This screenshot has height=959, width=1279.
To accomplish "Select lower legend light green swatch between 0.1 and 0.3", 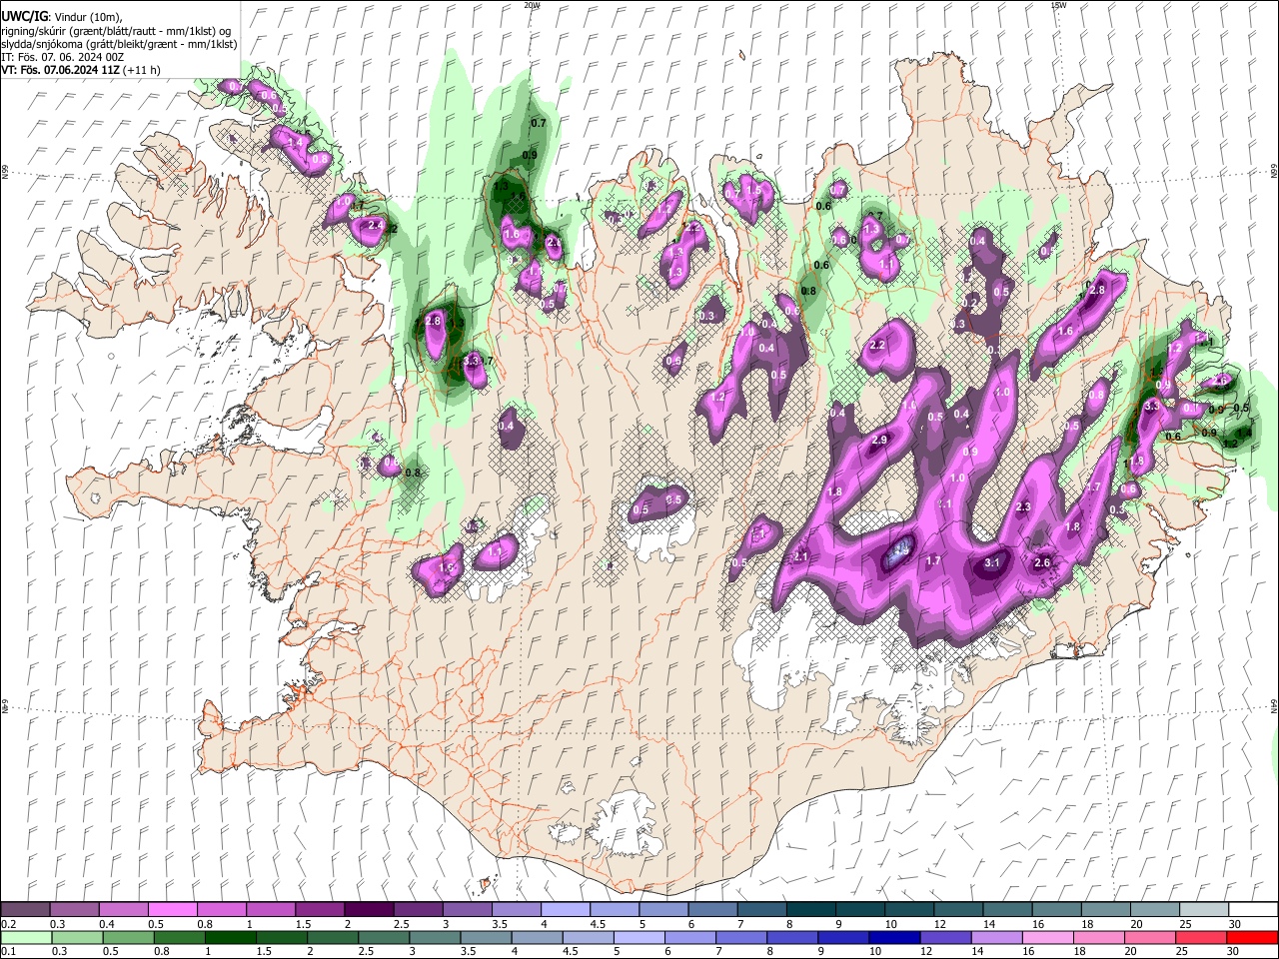I will (x=25, y=937).
